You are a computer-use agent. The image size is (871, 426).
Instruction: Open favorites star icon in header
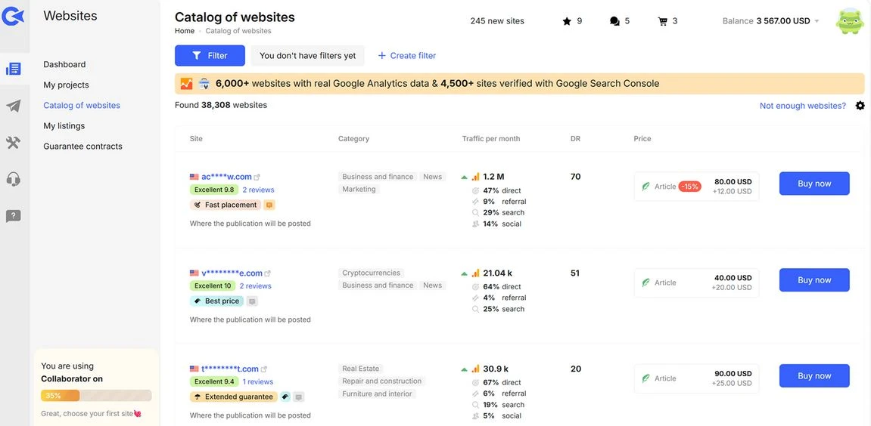click(567, 21)
